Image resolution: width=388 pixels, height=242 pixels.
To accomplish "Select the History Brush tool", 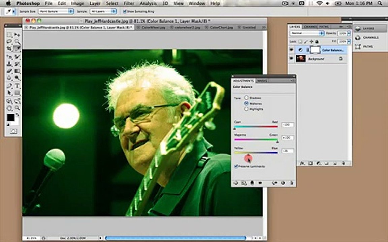I will click(x=17, y=64).
